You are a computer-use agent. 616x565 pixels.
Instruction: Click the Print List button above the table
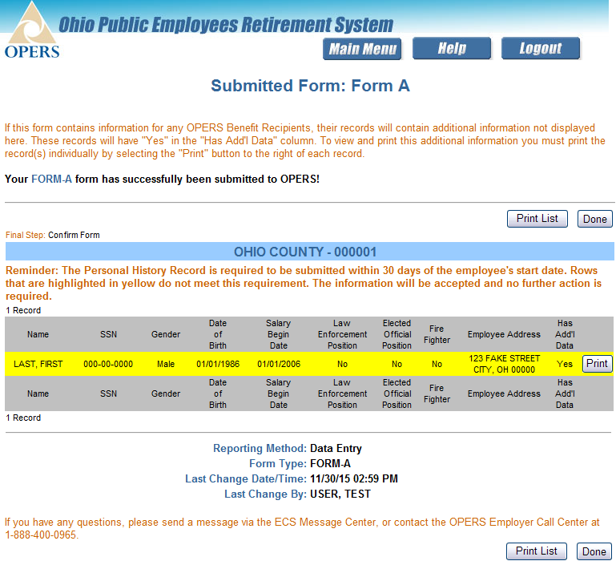click(x=537, y=219)
